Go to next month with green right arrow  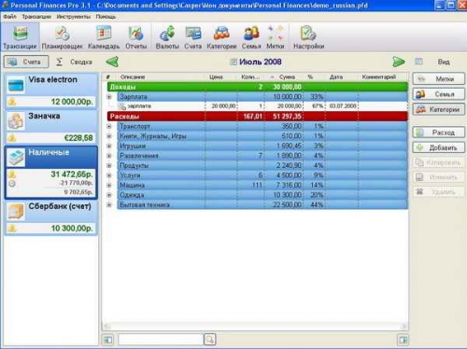(399, 62)
